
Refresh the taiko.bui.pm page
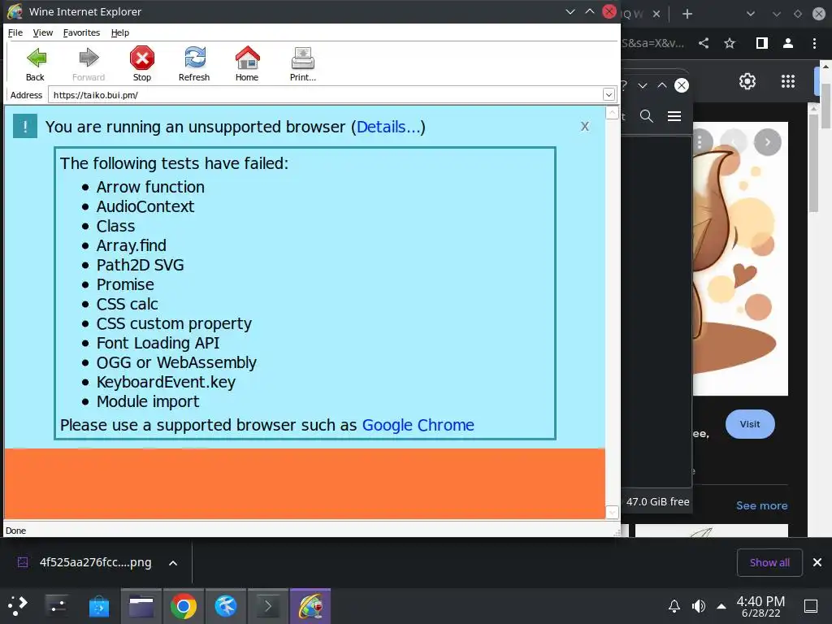click(194, 63)
